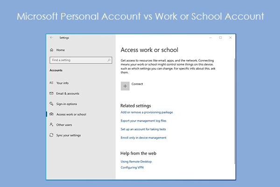280x187 pixels.
Task: Click the Sign-in options key icon
Action: point(51,104)
